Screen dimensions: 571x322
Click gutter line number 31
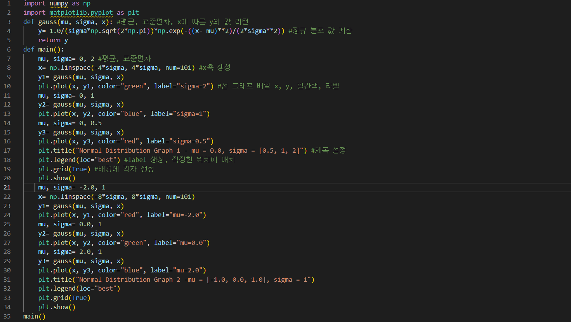pos(7,280)
